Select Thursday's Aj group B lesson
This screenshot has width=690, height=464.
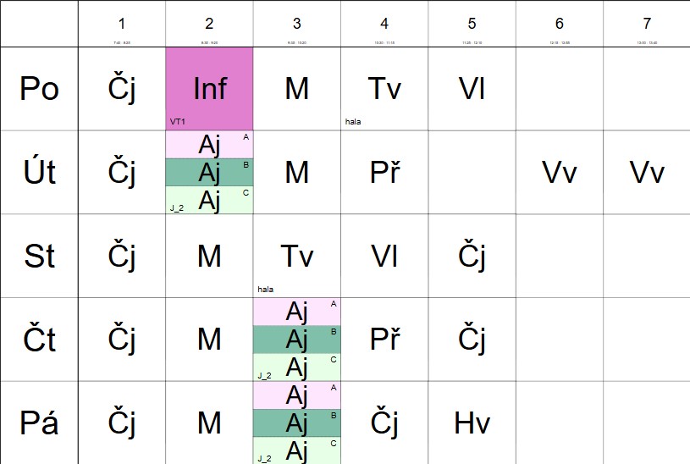(x=296, y=340)
